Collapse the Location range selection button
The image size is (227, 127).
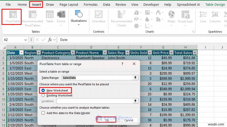coord(135,101)
